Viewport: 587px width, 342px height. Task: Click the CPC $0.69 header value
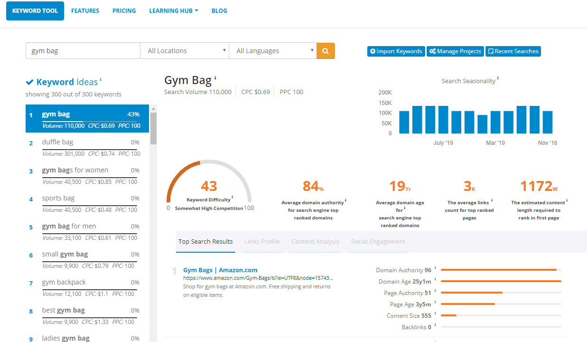[x=255, y=92]
